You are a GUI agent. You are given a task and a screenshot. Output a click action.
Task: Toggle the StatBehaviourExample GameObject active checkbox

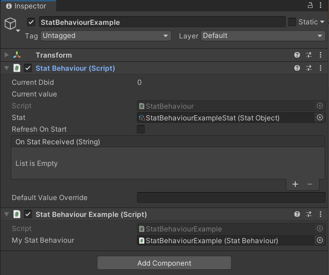pyautogui.click(x=31, y=22)
